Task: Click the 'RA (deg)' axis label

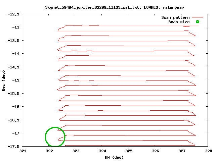Action: (x=114, y=157)
